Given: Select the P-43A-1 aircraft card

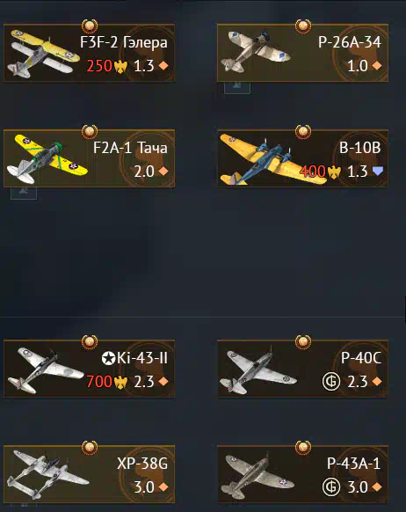Looking at the screenshot, I should pyautogui.click(x=302, y=474).
